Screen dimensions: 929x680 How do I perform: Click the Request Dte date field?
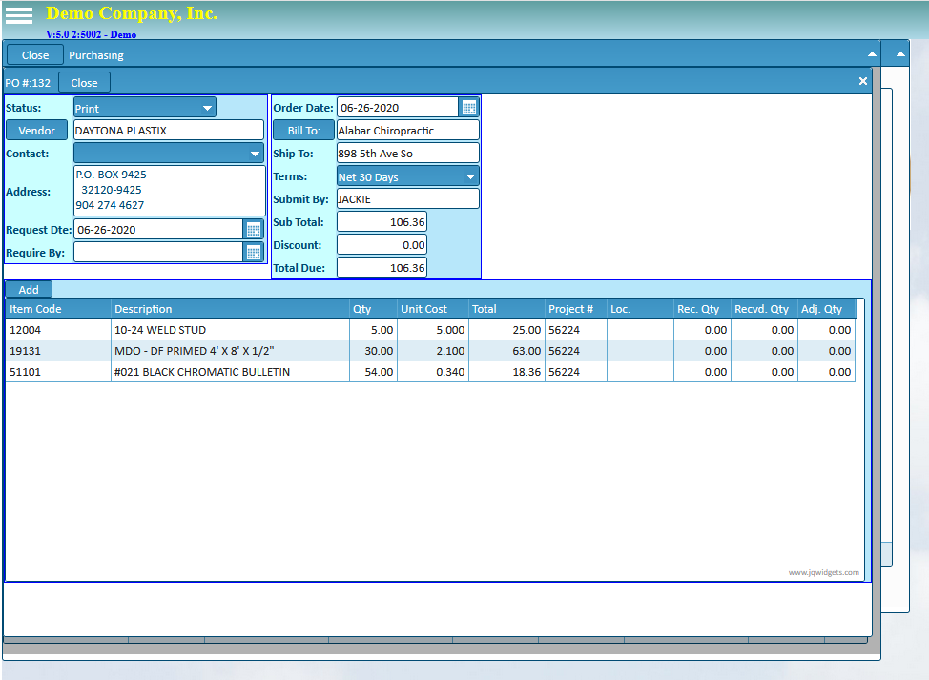[x=158, y=230]
